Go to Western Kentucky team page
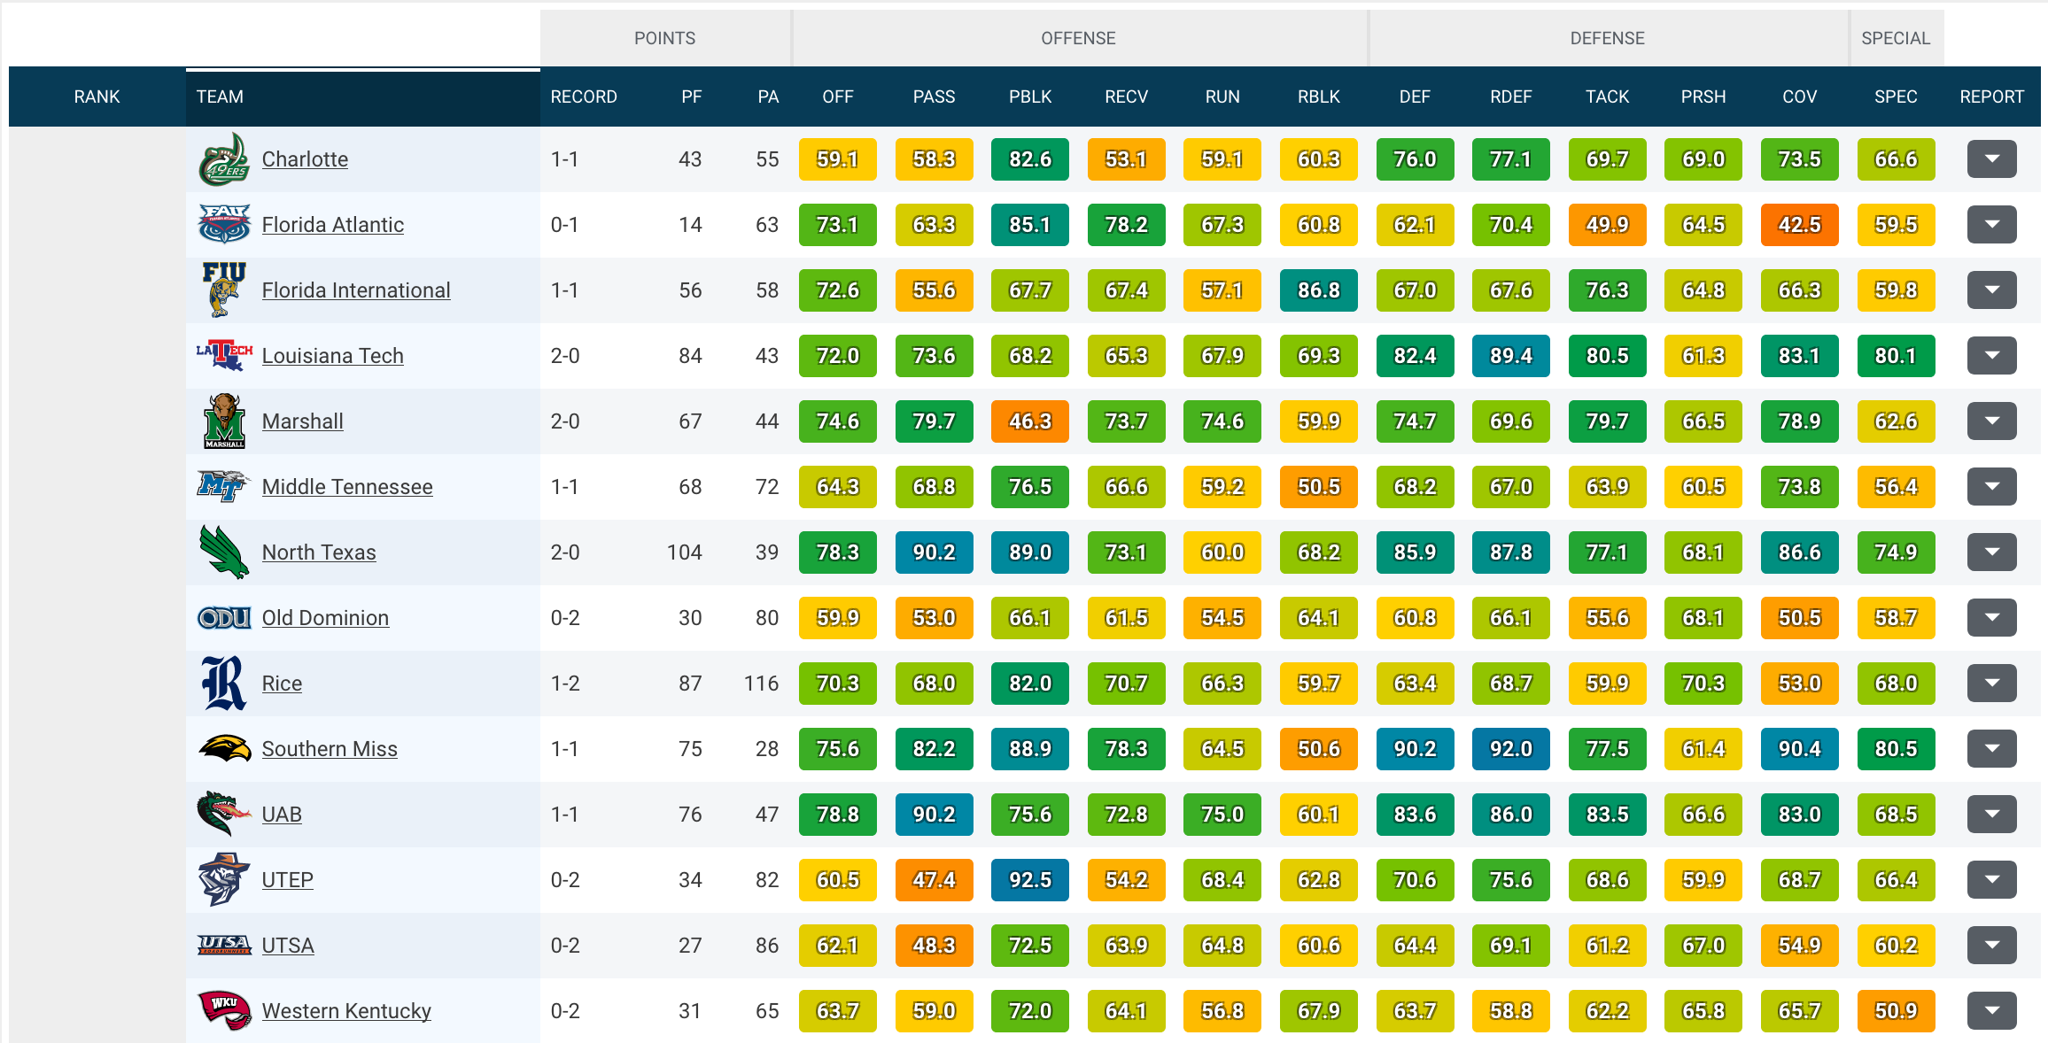This screenshot has height=1043, width=2048. (346, 1011)
